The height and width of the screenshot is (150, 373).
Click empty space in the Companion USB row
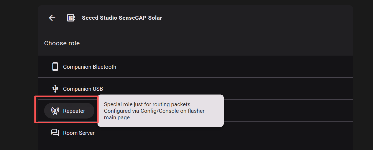(223, 89)
